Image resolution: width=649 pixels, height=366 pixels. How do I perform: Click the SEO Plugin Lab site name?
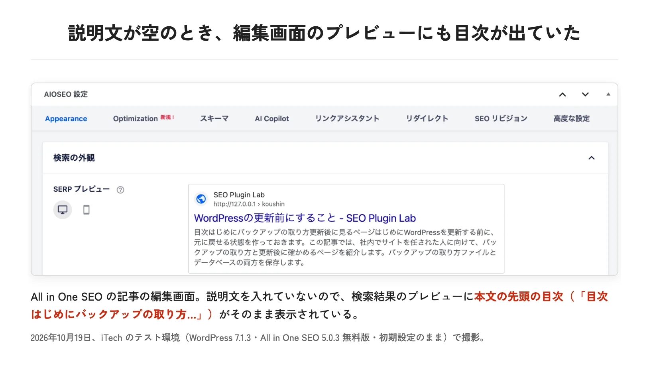coord(239,195)
